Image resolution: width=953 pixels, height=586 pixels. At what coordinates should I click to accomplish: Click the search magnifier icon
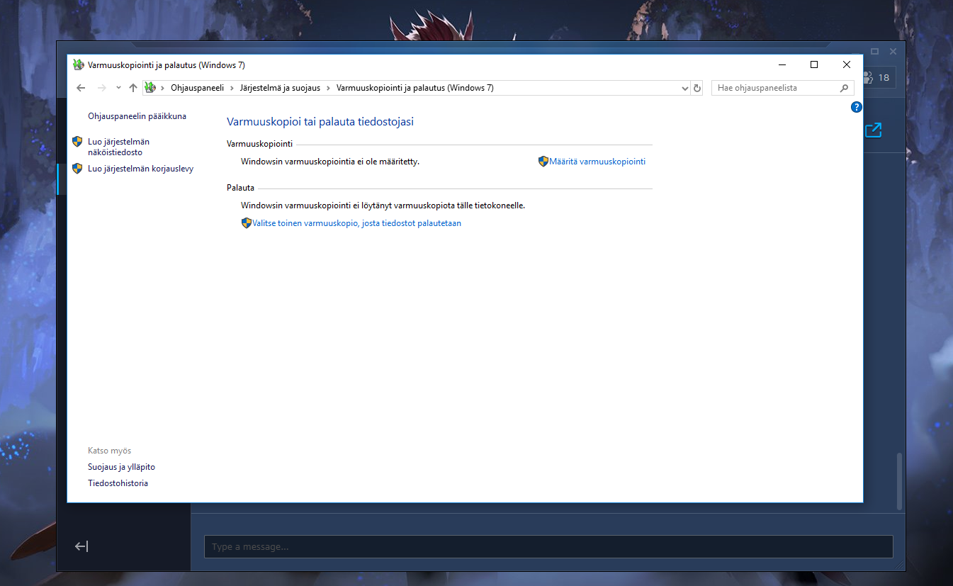[844, 88]
